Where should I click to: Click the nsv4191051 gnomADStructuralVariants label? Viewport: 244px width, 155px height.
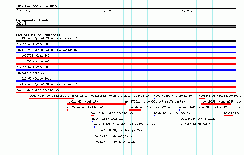[x=47, y=50]
